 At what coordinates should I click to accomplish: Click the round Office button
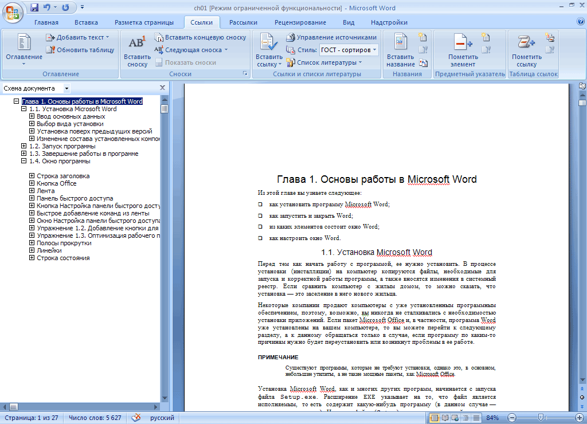click(x=13, y=13)
